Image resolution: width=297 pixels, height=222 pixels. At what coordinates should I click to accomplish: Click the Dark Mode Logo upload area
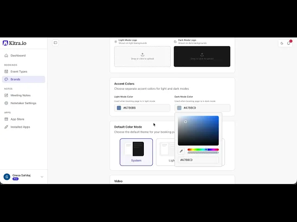tap(202, 56)
